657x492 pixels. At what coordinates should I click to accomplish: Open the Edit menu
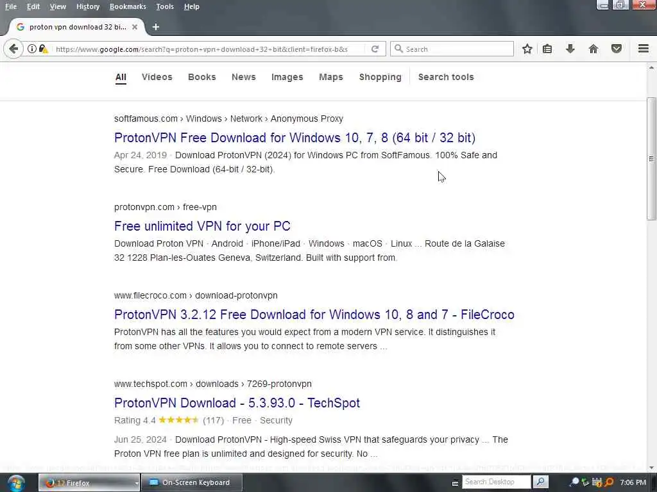click(33, 6)
